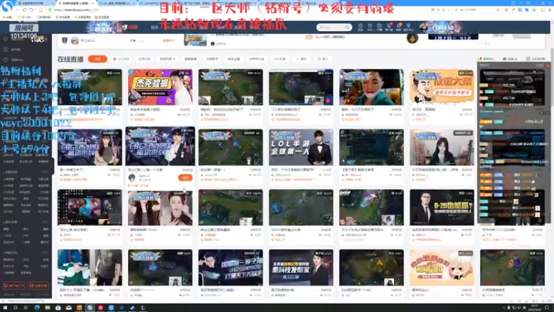Image resolution: width=554 pixels, height=312 pixels.
Task: Click the second orange-outlined button at sidebar bottom
Action: pyautogui.click(x=38, y=286)
